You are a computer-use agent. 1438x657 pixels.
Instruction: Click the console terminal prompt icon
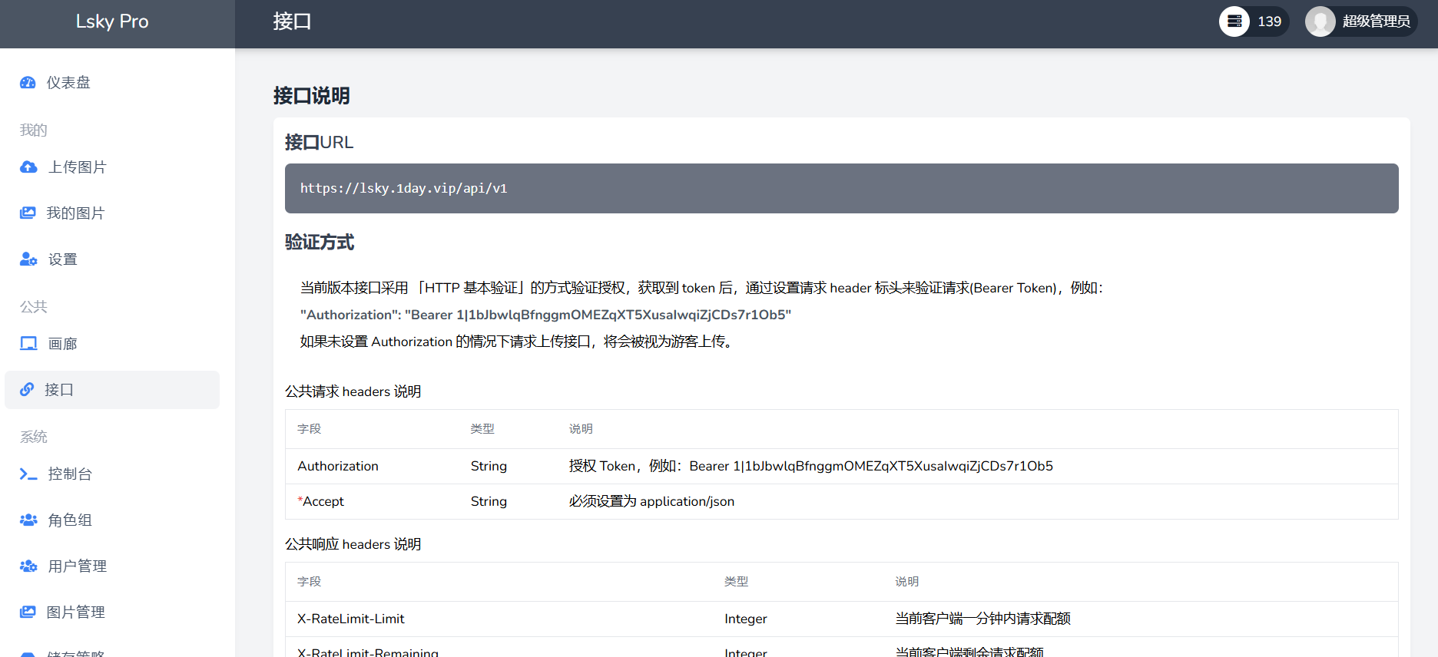28,474
